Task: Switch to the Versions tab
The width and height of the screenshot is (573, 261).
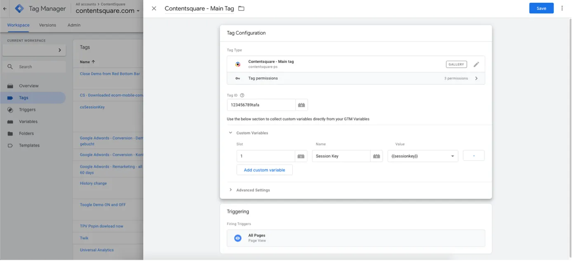Action: tap(47, 25)
